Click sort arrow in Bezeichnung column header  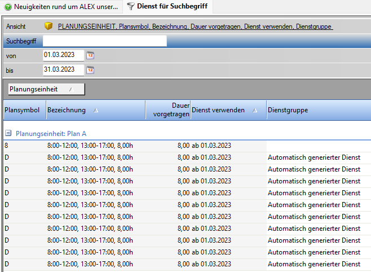pyautogui.click(x=96, y=111)
